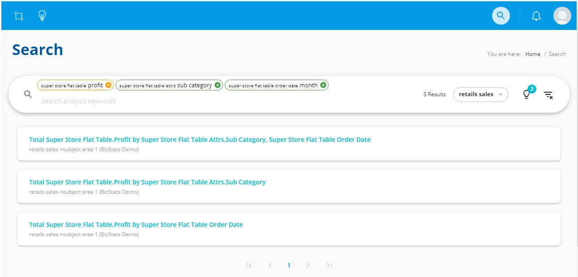This screenshot has width=578, height=277.
Task: Click the Search breadcrumb item
Action: click(557, 54)
